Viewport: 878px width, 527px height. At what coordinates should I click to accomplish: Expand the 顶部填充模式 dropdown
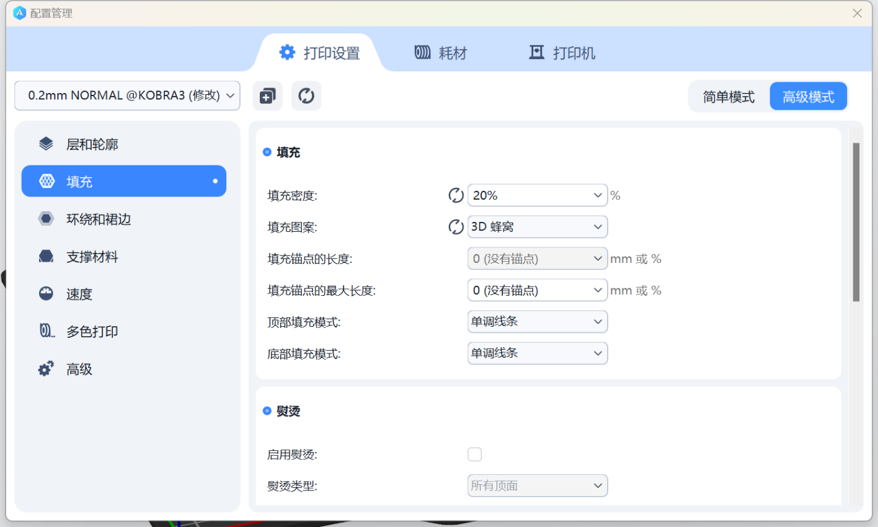click(x=537, y=322)
